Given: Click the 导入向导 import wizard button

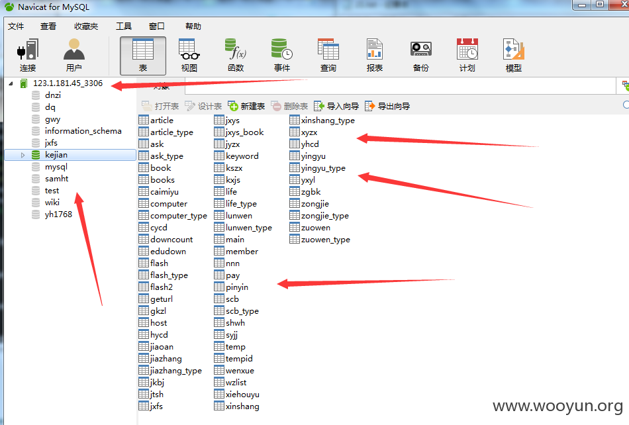Looking at the screenshot, I should point(336,106).
